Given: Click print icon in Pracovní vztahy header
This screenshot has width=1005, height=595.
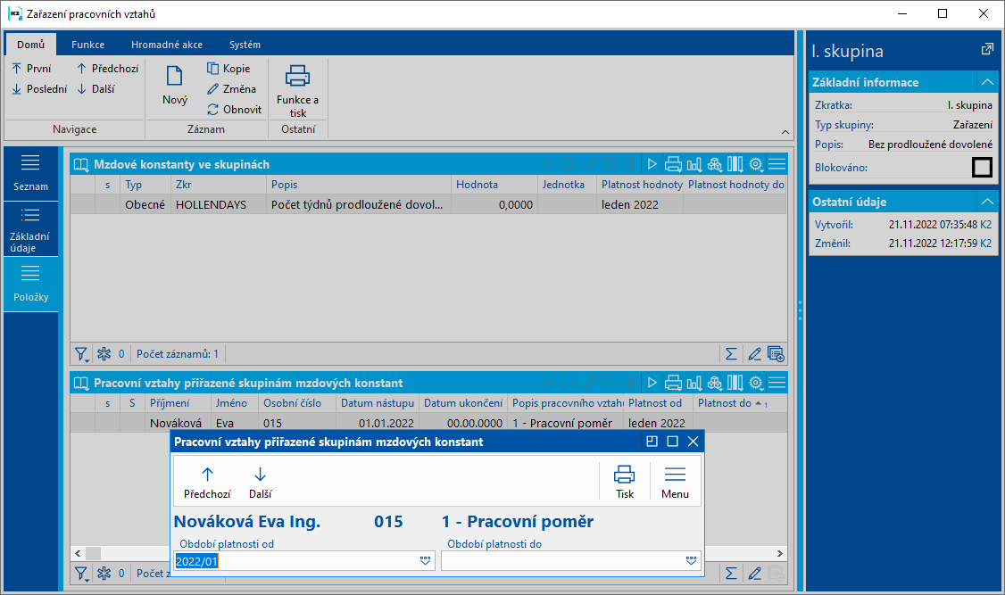Looking at the screenshot, I should 673,383.
